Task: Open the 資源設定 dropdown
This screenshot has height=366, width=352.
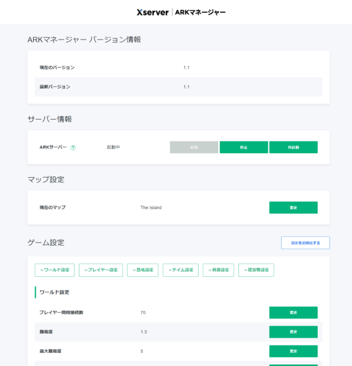Action: click(218, 270)
